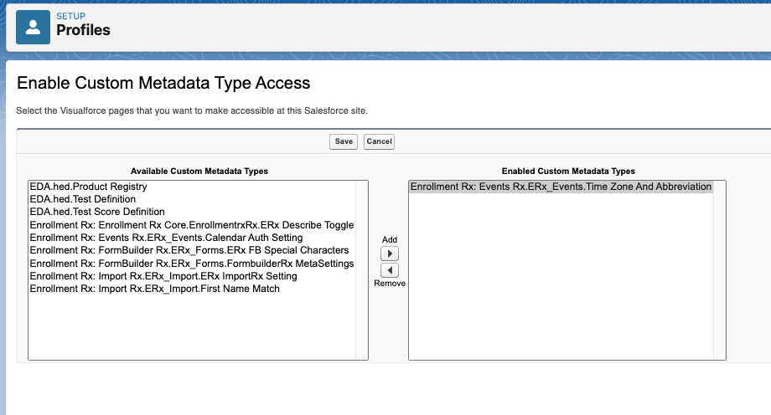
Task: Click the Enable Custom Metadata Type Access heading
Action: tap(163, 83)
